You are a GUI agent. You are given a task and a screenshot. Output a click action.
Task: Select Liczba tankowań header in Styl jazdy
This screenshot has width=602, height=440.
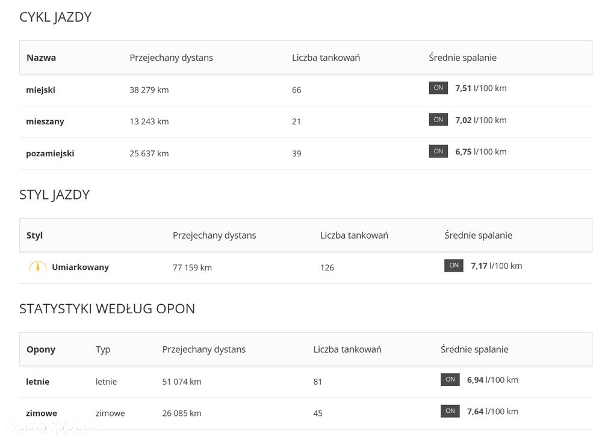tap(354, 235)
